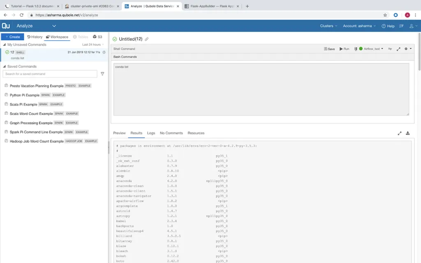Open Presto Vacation Planning Example
Screen dimensions: 421x263
37,86
